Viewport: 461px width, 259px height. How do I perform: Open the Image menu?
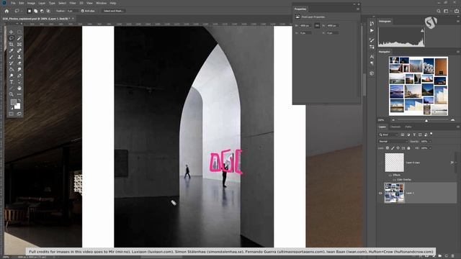pyautogui.click(x=31, y=3)
